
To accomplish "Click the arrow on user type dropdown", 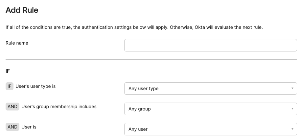I will tap(292, 89).
